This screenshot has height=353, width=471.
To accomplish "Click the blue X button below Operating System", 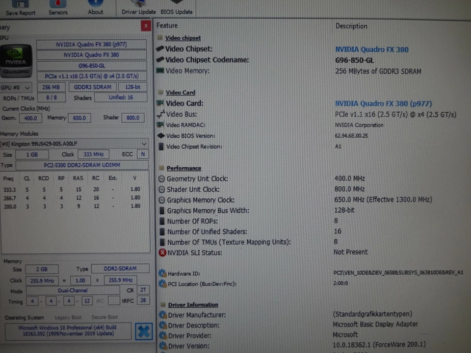I will (144, 331).
